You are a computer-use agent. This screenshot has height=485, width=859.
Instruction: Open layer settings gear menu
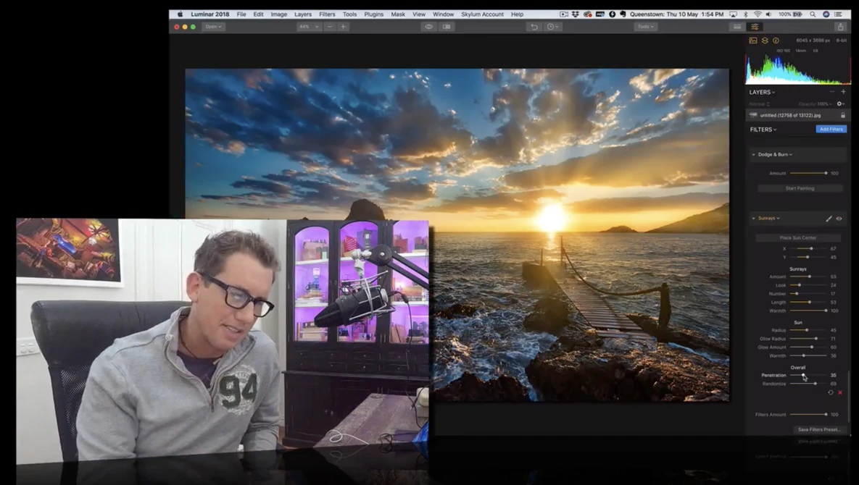tap(840, 104)
